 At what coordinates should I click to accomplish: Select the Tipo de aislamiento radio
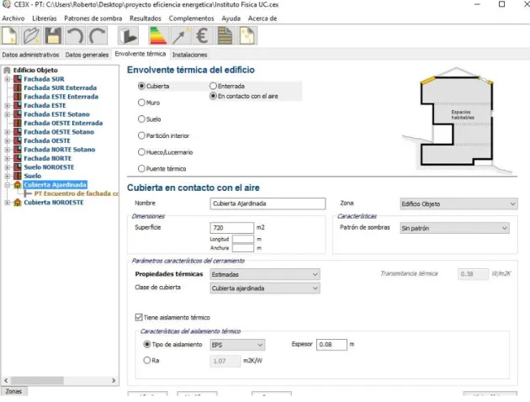coord(147,345)
